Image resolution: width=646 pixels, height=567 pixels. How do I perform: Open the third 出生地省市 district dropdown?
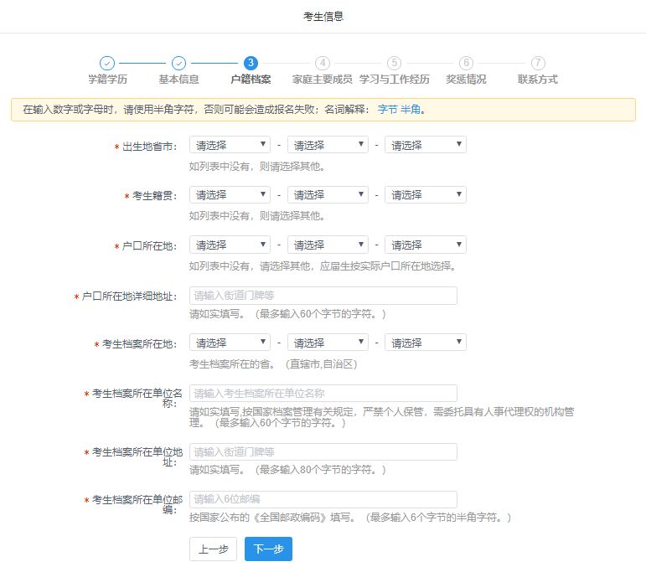tap(425, 145)
